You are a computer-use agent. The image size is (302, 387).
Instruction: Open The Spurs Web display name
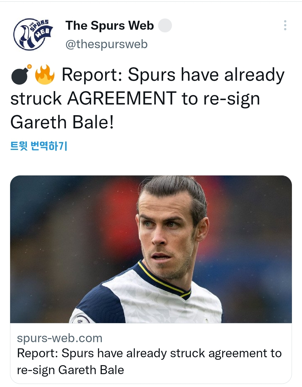coord(110,26)
